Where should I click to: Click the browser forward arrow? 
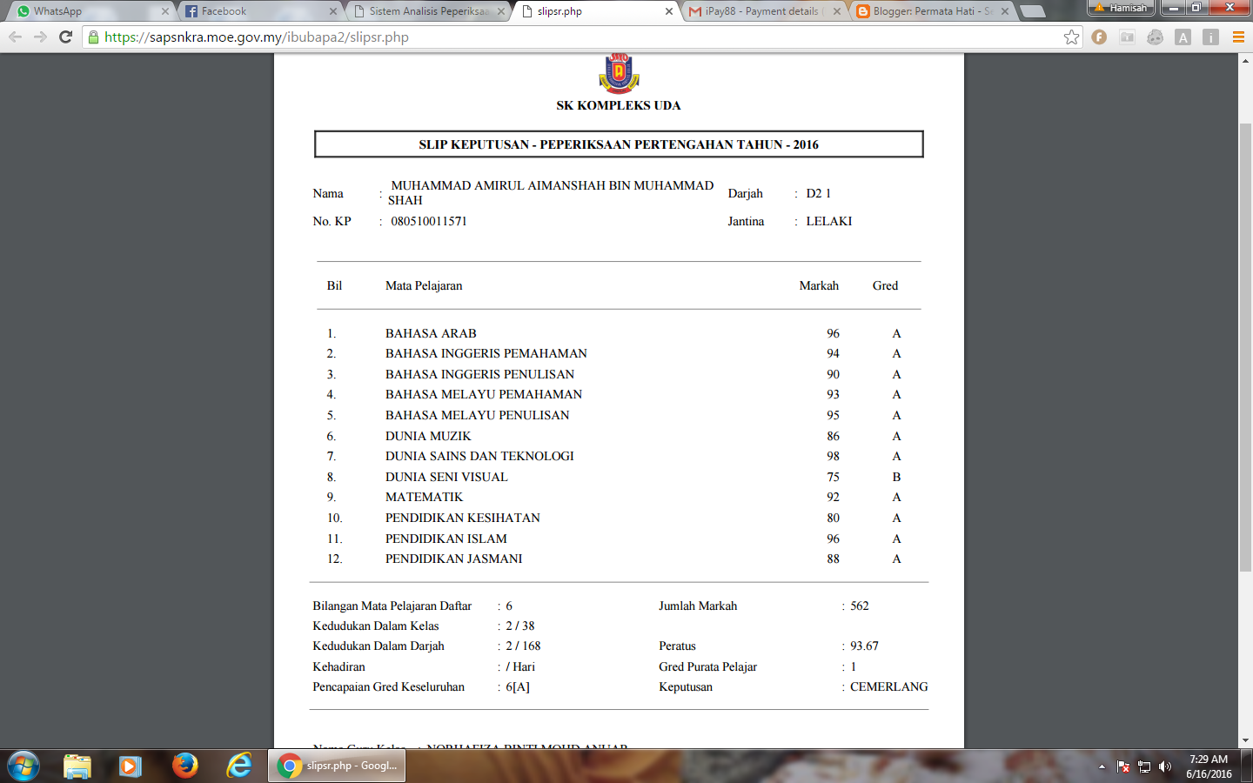click(x=40, y=37)
